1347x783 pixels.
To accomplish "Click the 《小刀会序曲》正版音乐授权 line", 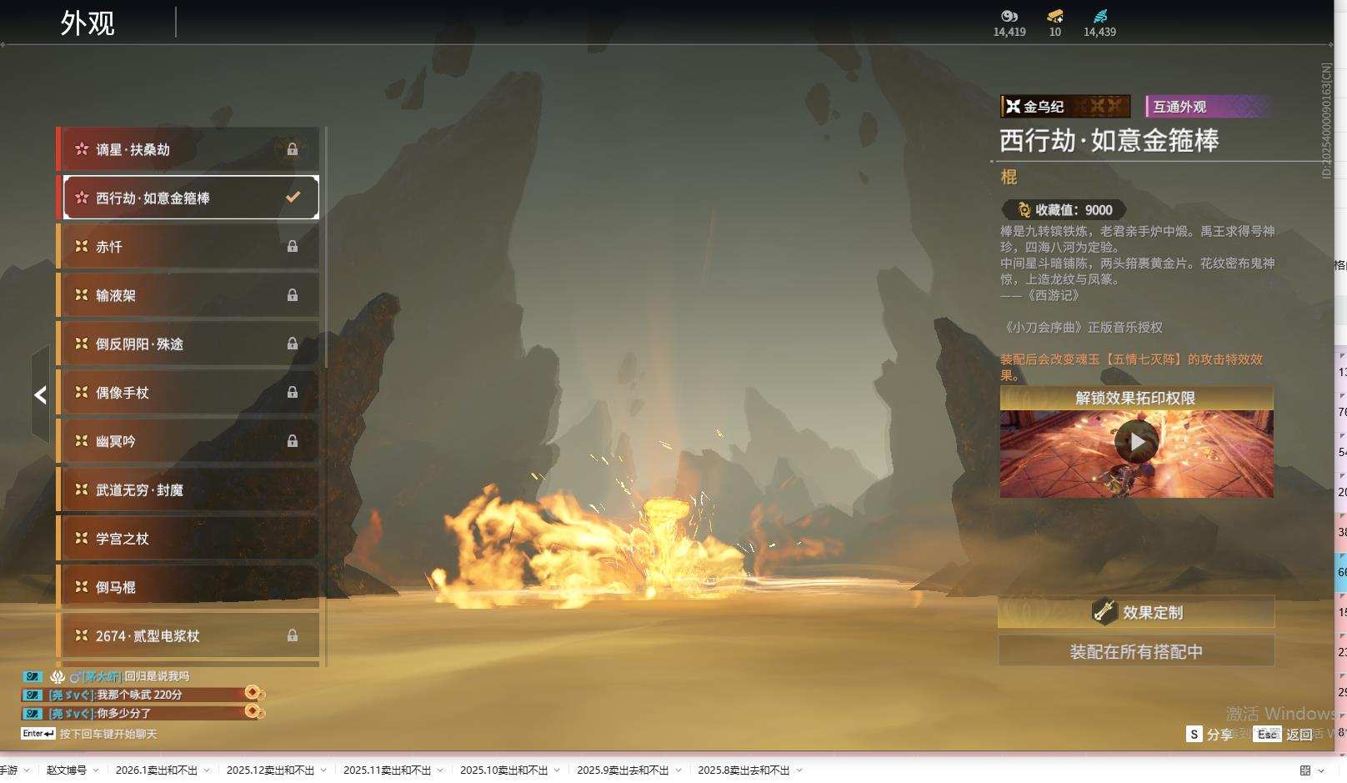I will pos(1081,328).
